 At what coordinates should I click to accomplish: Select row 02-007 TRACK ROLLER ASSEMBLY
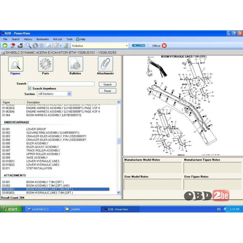click(x=56, y=150)
